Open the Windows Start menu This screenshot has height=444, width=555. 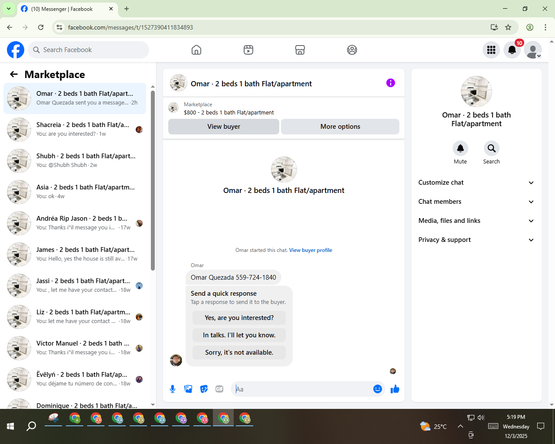[10, 426]
